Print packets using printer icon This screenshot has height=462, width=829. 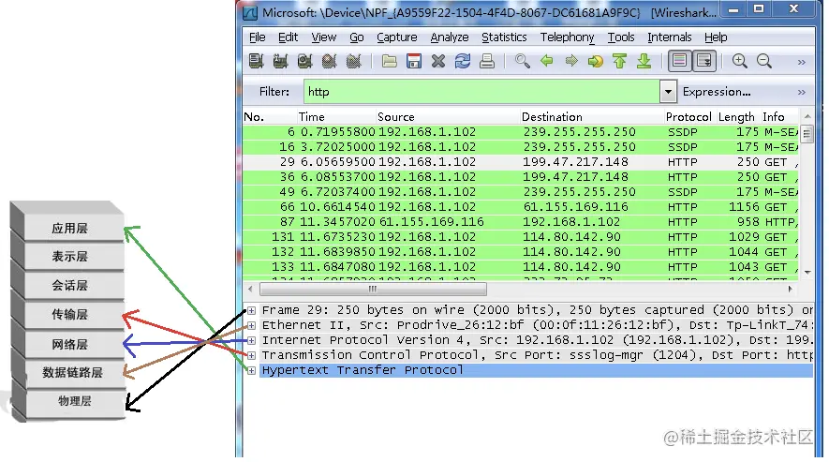[487, 62]
